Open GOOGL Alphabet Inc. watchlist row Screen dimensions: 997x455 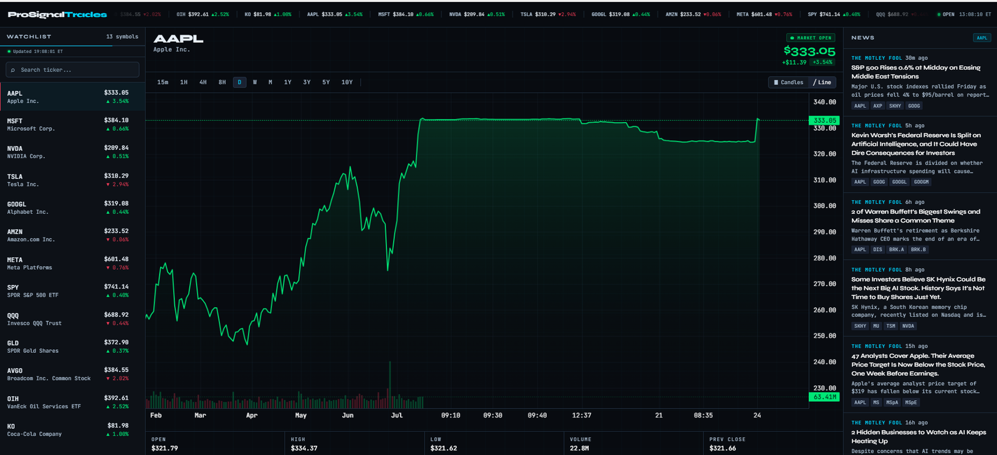click(x=72, y=208)
